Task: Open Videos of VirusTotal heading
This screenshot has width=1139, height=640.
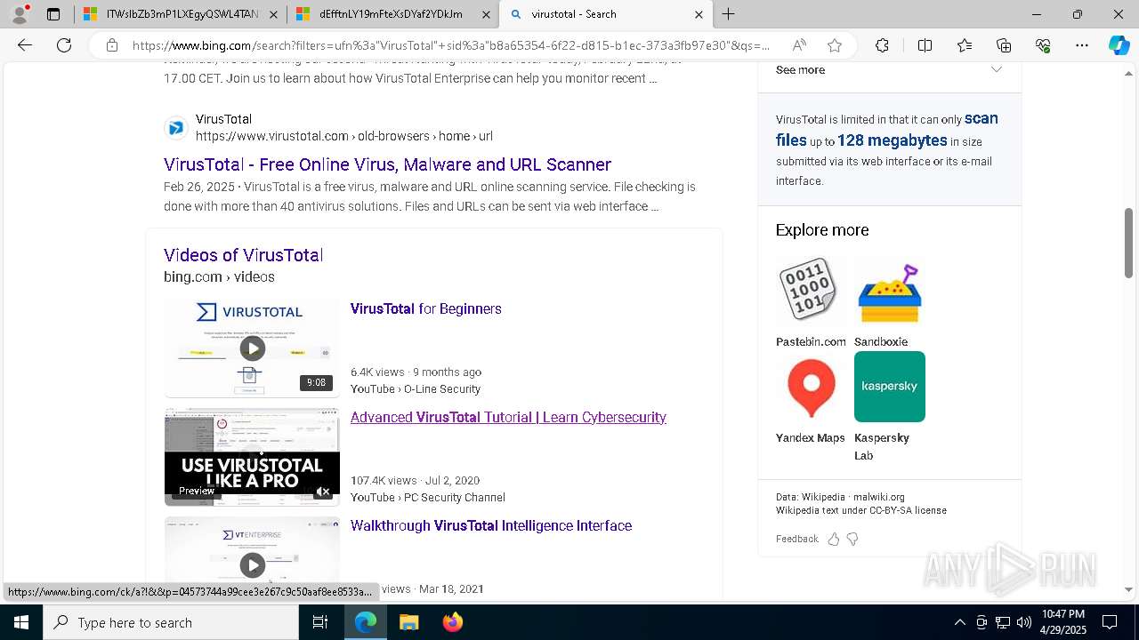Action: tap(243, 255)
